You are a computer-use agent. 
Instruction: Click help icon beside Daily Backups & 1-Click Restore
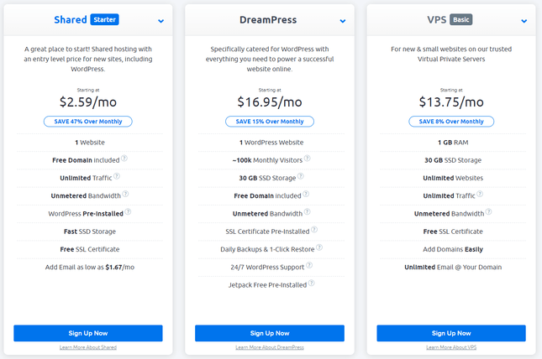coord(319,247)
